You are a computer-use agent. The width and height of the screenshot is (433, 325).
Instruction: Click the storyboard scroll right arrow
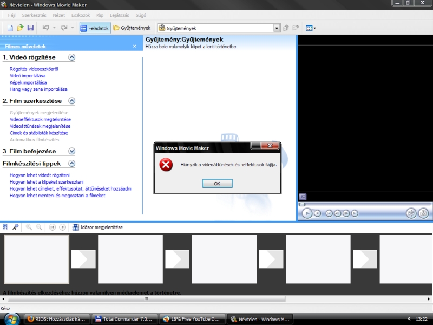(x=428, y=299)
